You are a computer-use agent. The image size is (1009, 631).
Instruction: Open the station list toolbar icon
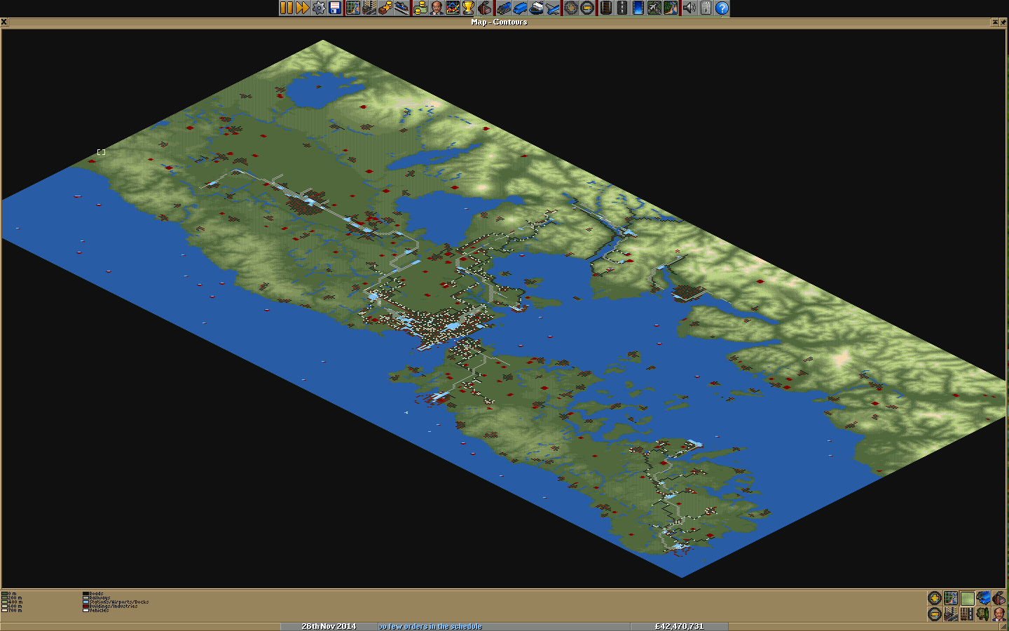coord(401,8)
